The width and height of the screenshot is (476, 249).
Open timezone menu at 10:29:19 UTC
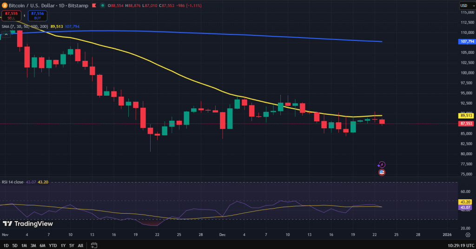461,245
